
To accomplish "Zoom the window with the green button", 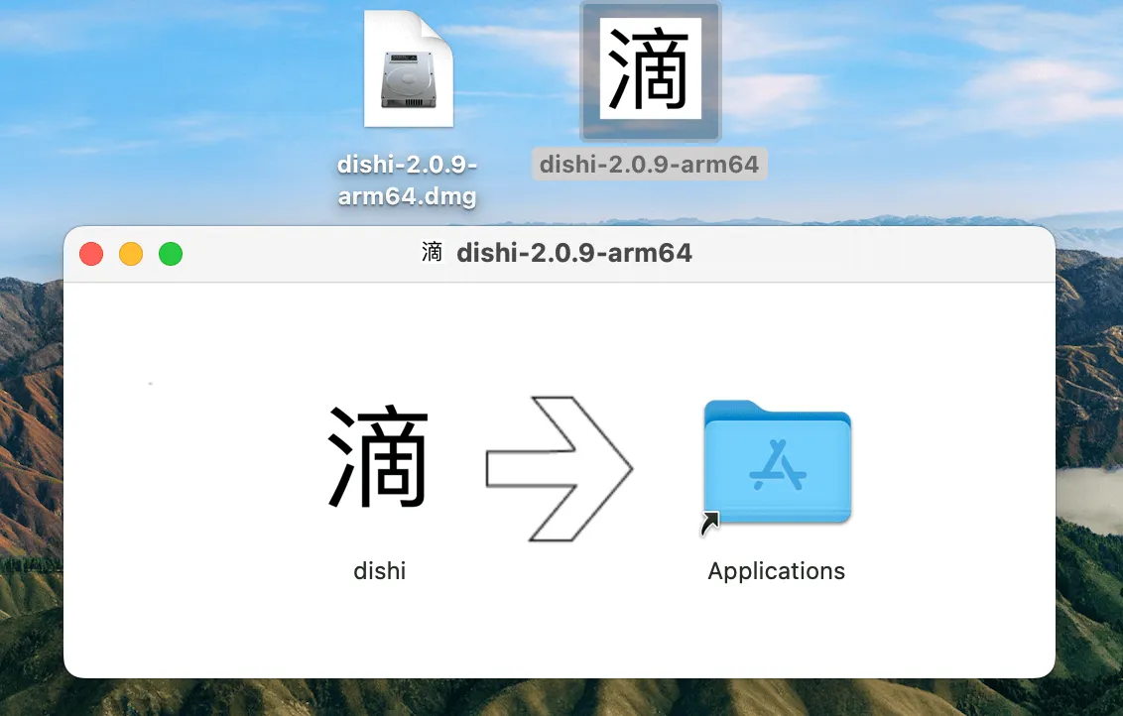I will point(171,254).
